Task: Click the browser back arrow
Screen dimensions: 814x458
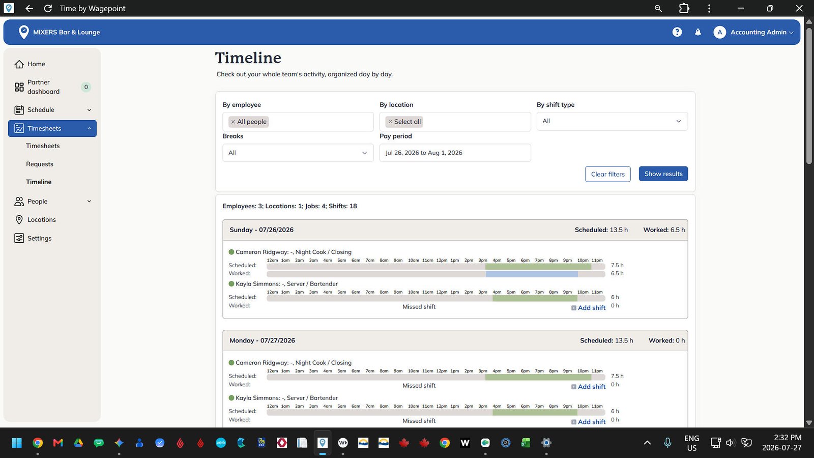Action: point(29,8)
